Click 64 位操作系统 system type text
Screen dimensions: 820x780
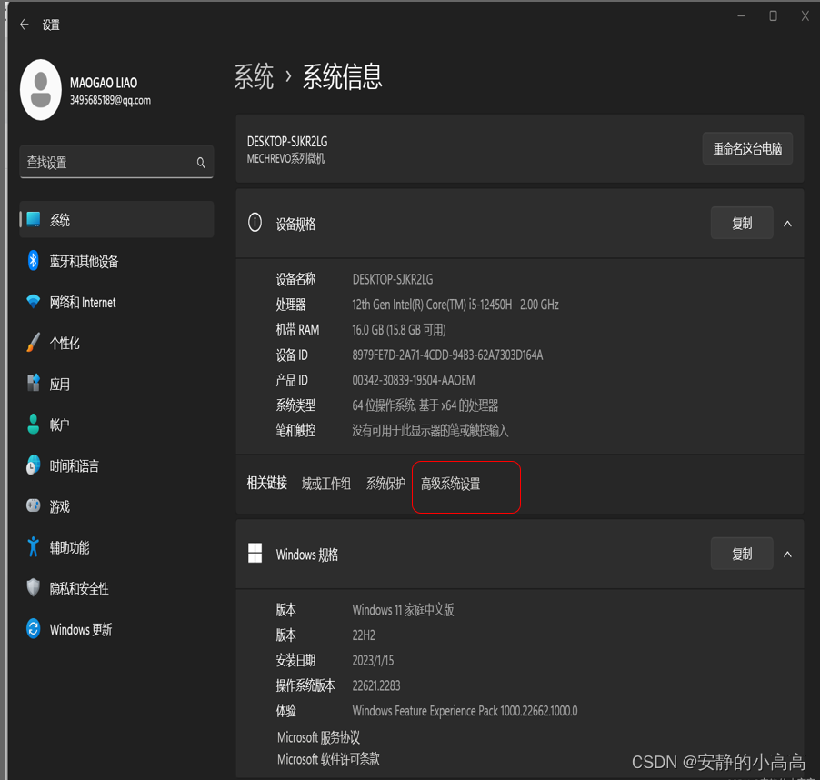[x=425, y=405]
